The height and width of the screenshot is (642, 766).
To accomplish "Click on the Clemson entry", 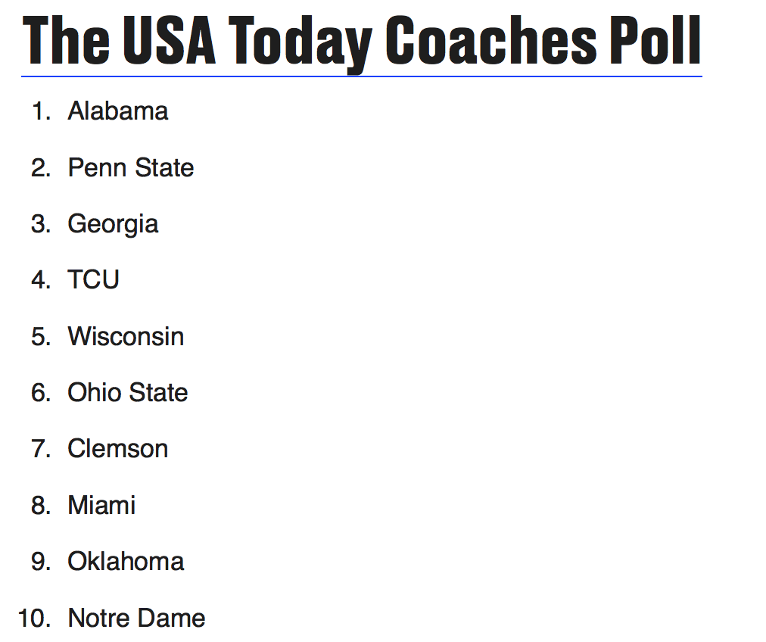I will point(117,448).
